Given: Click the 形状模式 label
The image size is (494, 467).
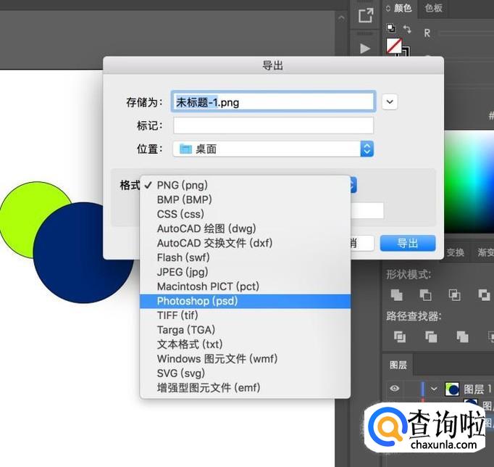Looking at the screenshot, I should [409, 274].
